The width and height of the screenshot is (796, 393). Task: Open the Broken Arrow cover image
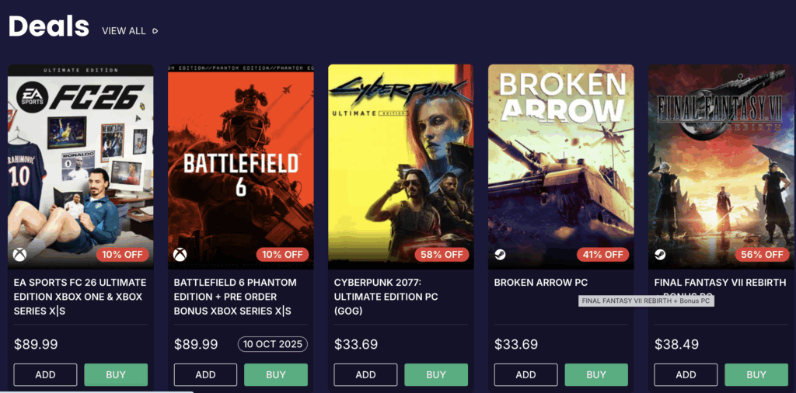click(560, 155)
